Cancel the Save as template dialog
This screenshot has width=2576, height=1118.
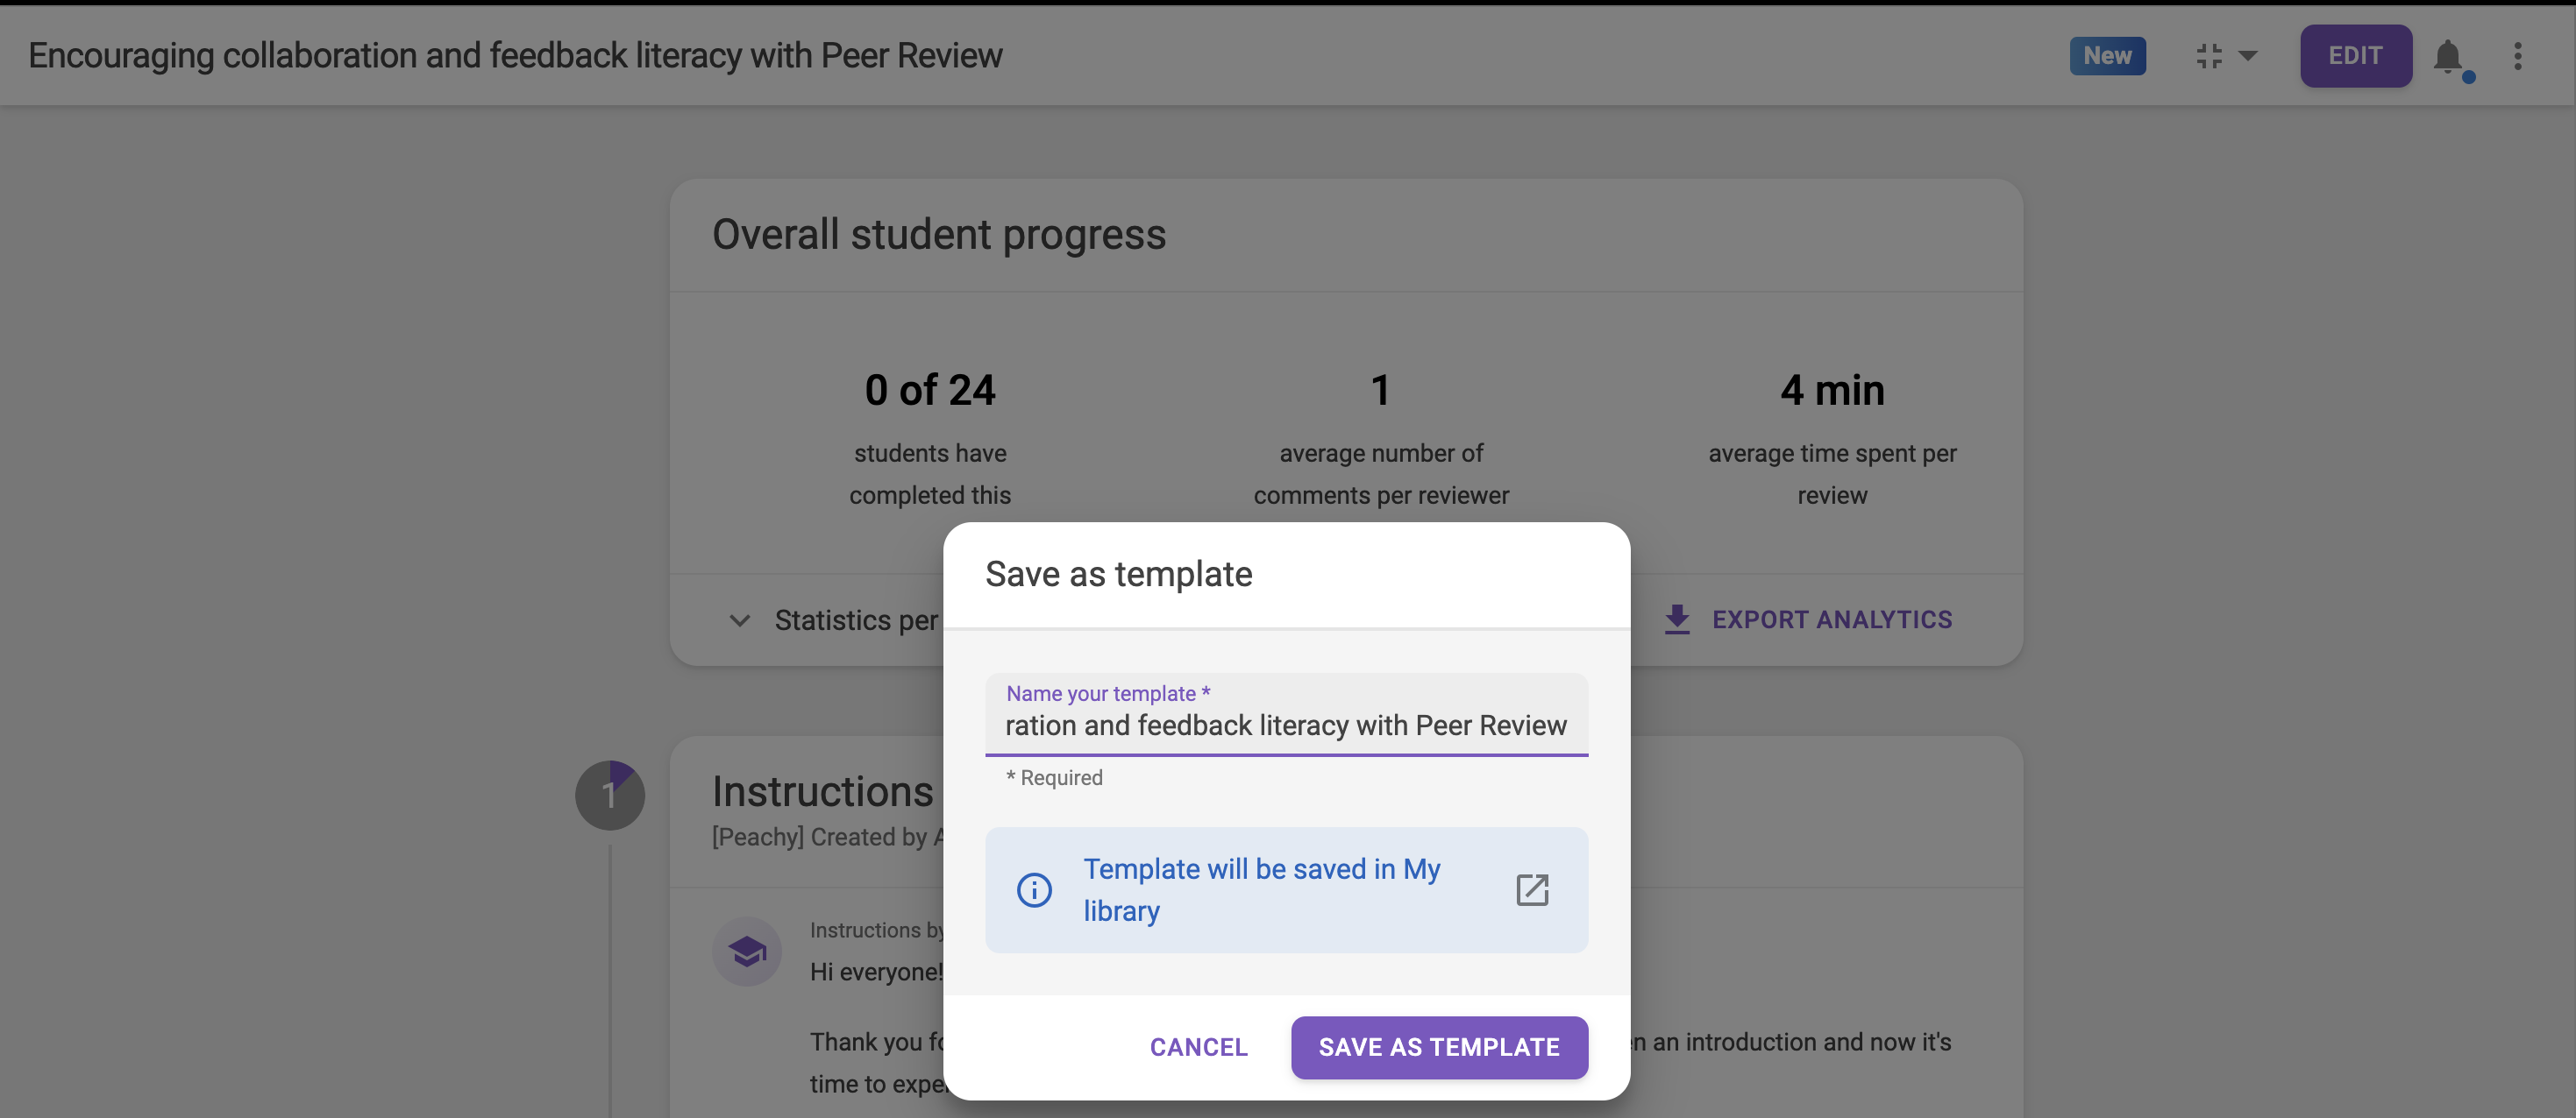(x=1198, y=1047)
